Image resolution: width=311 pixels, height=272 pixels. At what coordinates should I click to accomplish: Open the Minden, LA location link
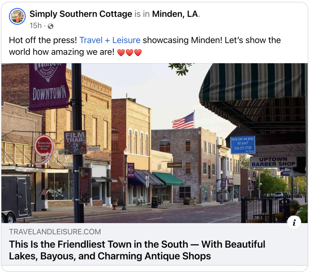pyautogui.click(x=175, y=14)
